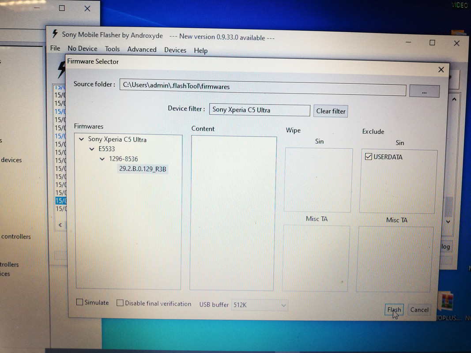
Task: Browse for source folder with ellipsis button
Action: [x=424, y=91]
